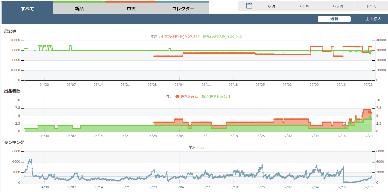Viewport: 388px width, 192px height.
Task: Pick the 12ヶ月 time range
Action: [338, 6]
